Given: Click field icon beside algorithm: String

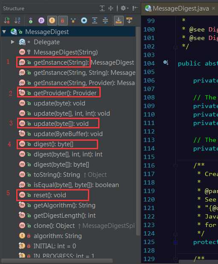Looking at the screenshot, I should click(x=22, y=236).
